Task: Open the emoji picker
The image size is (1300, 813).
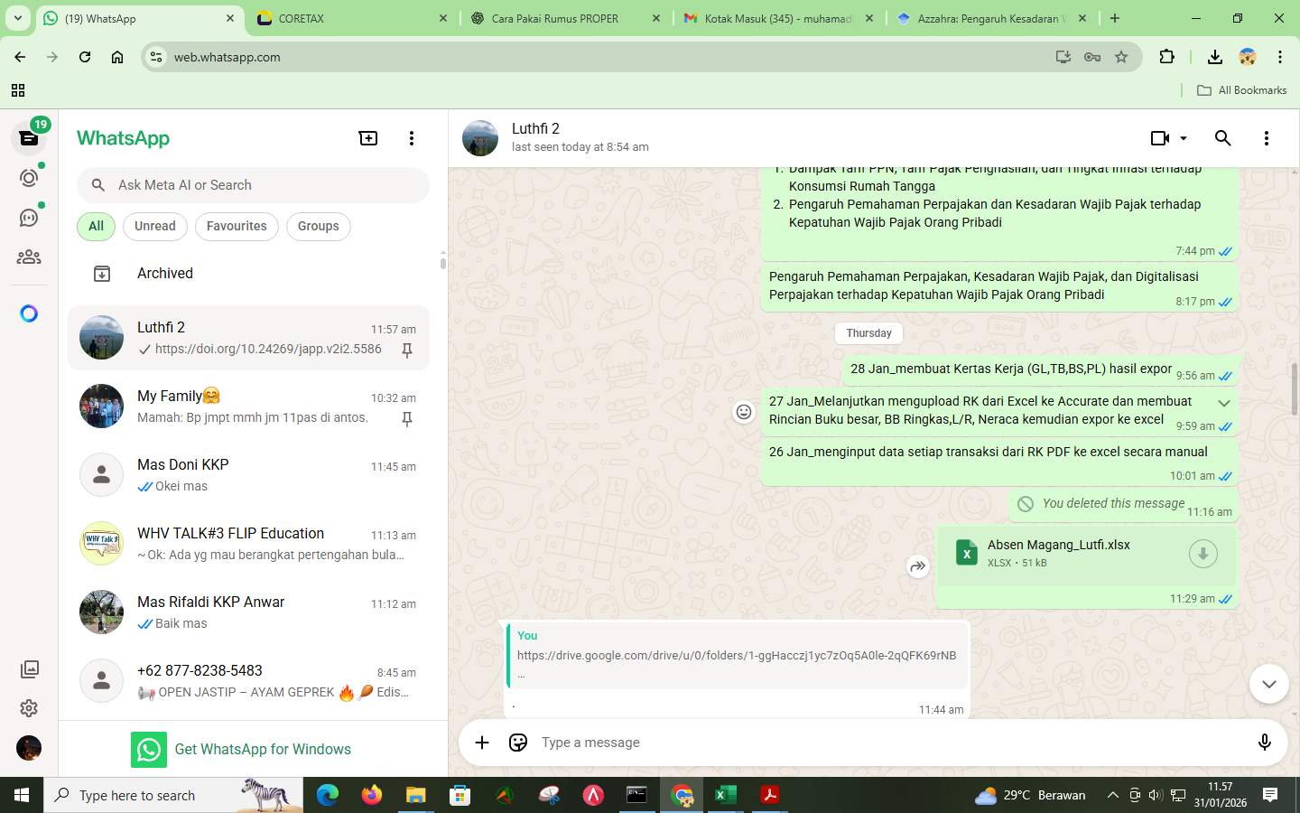Action: click(517, 742)
